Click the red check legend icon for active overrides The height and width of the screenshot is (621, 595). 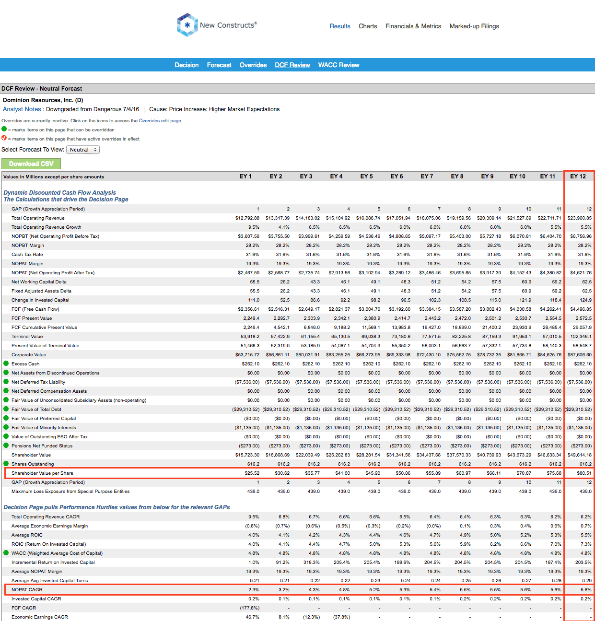pyautogui.click(x=4, y=138)
